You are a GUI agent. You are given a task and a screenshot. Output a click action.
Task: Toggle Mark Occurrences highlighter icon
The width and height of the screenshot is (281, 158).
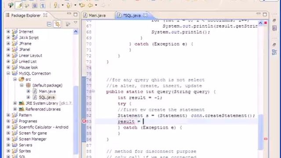[19, 5]
